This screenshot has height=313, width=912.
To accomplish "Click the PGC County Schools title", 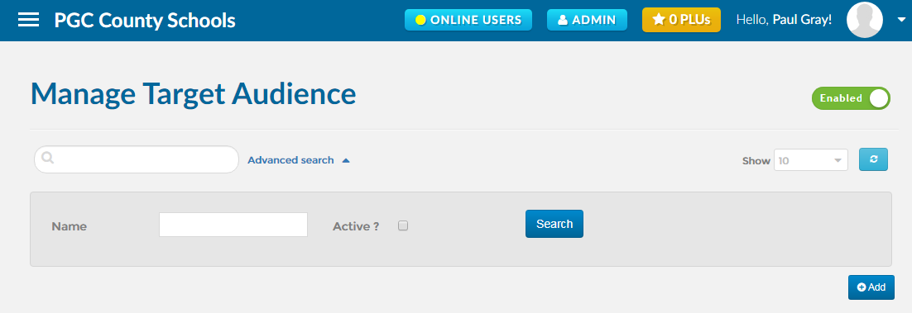I will [145, 21].
